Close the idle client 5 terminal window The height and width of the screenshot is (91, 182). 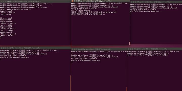click(x=128, y=49)
